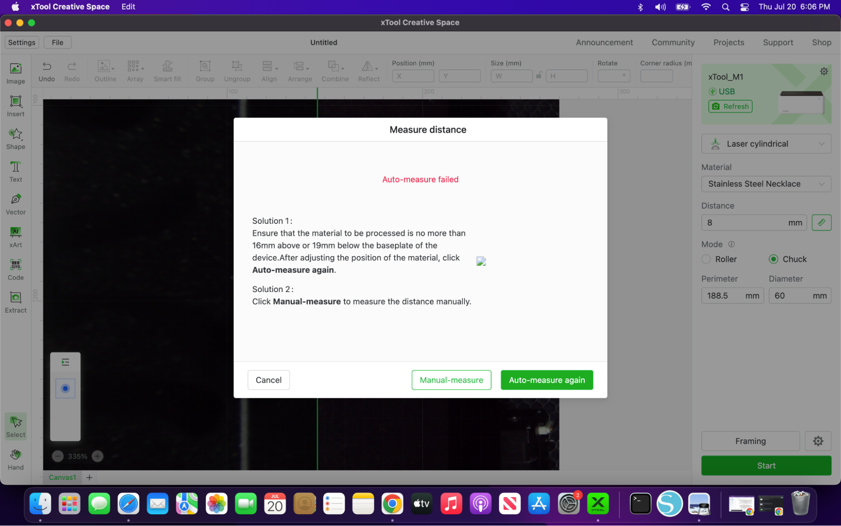The image size is (841, 526).
Task: Click the measure distance ruler icon
Action: [821, 223]
